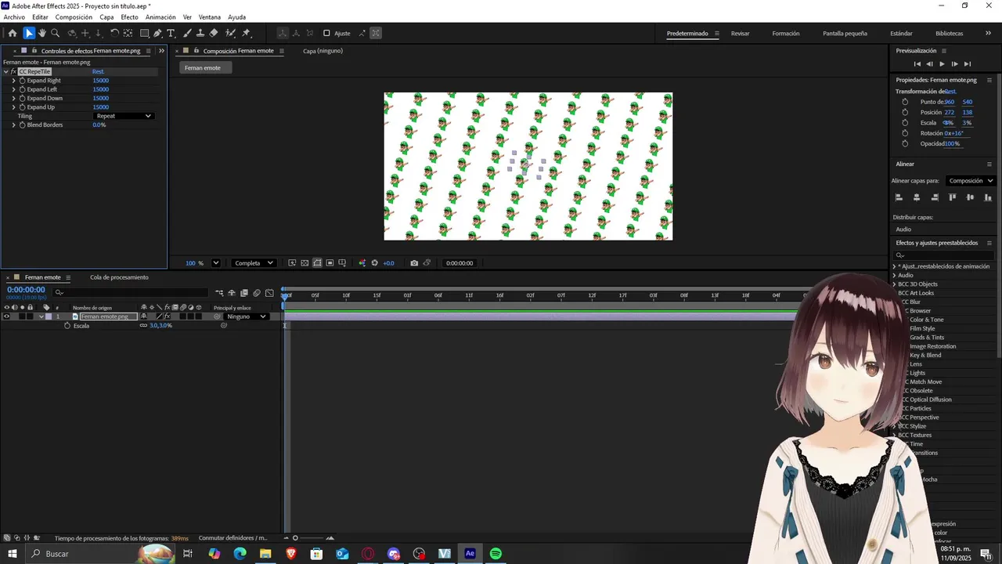The width and height of the screenshot is (1002, 564).
Task: Select the Rectangle shape tool
Action: [x=145, y=33]
